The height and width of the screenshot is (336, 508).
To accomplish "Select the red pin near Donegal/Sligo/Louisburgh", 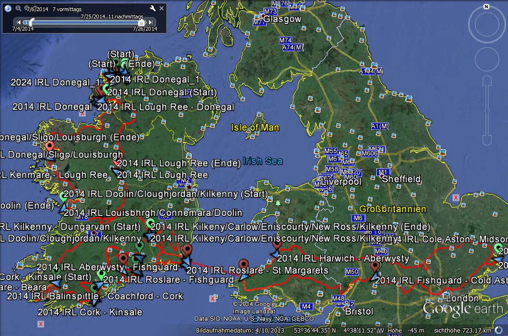I will pyautogui.click(x=49, y=145).
